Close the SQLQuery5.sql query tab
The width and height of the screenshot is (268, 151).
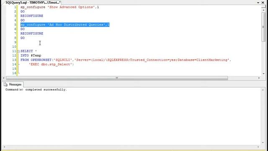click(263, 3)
